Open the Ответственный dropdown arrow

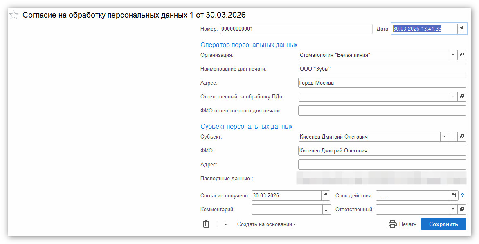pyautogui.click(x=453, y=209)
